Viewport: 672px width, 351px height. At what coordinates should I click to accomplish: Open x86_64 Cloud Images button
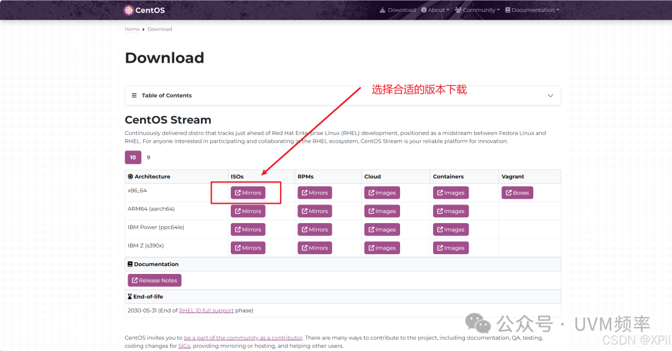click(382, 193)
